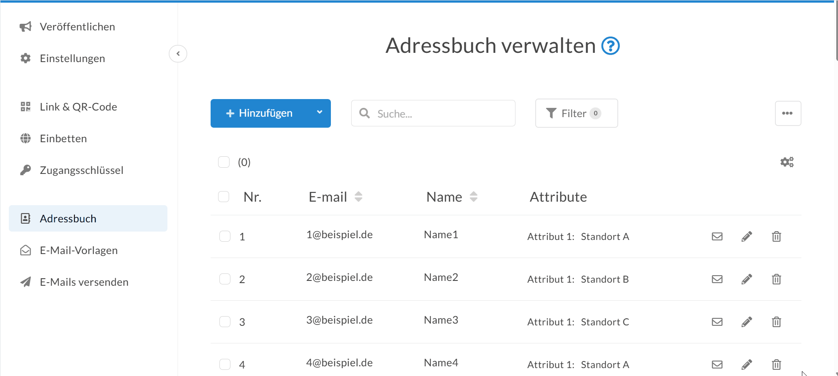Open the Filter button
The width and height of the screenshot is (838, 376).
click(576, 113)
